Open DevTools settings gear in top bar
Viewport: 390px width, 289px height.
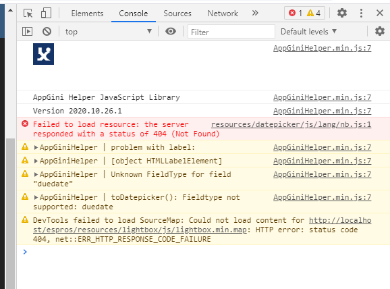coord(342,13)
